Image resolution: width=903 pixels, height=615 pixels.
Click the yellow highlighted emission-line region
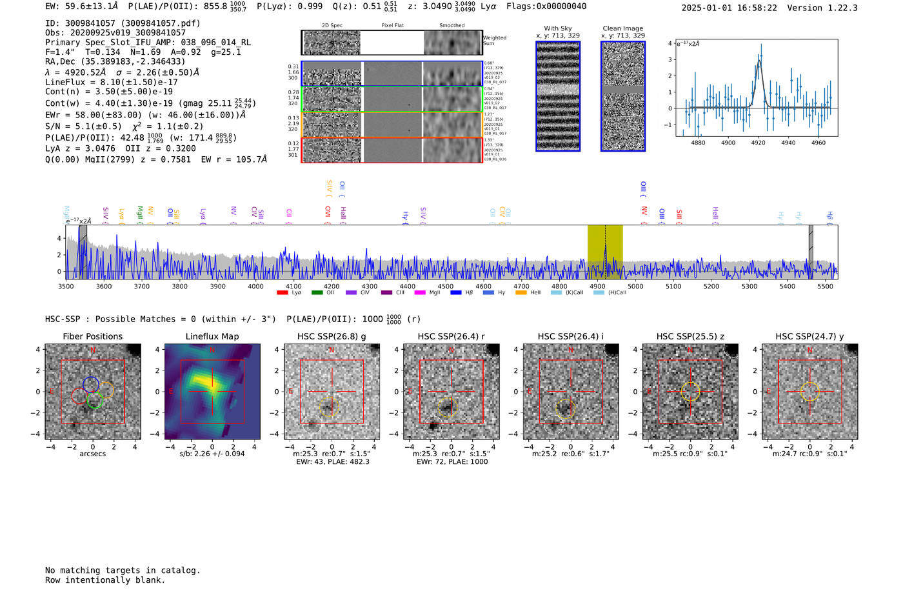pyautogui.click(x=605, y=252)
